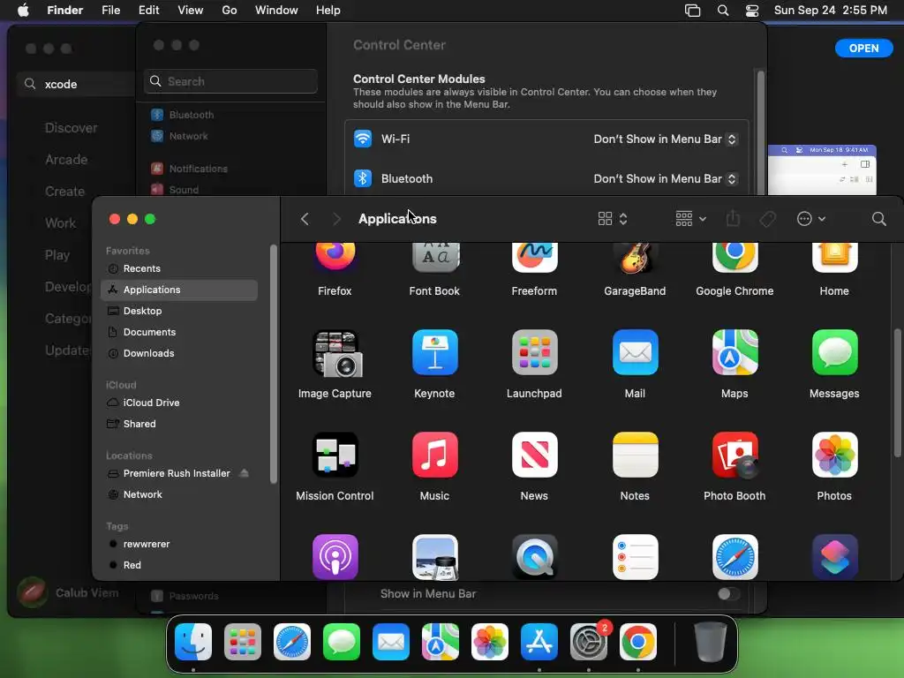This screenshot has height=678, width=904.
Task: Select the Keynote app icon
Action: pyautogui.click(x=434, y=353)
